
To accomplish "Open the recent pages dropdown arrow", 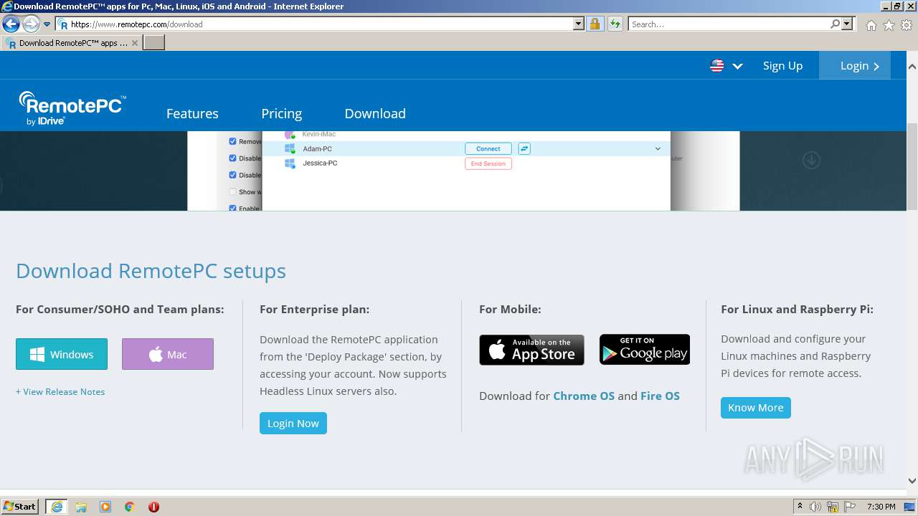I will pyautogui.click(x=47, y=24).
